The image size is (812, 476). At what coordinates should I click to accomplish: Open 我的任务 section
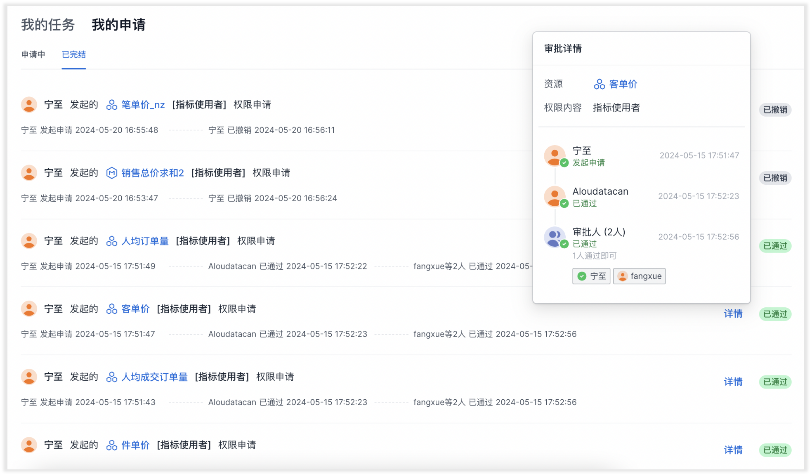pyautogui.click(x=48, y=25)
